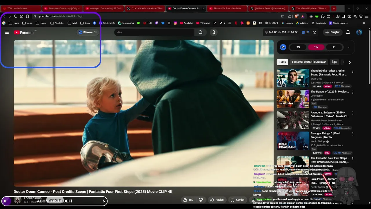Click the Oluştur create button

coord(332,32)
